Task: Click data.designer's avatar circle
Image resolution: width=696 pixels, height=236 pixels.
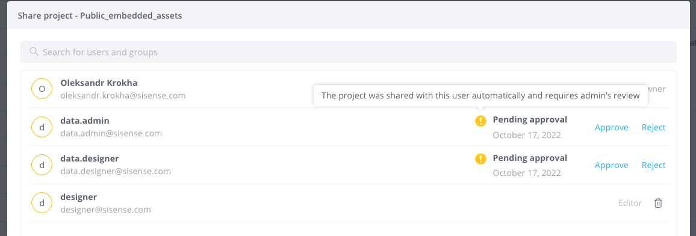Action: (x=42, y=165)
